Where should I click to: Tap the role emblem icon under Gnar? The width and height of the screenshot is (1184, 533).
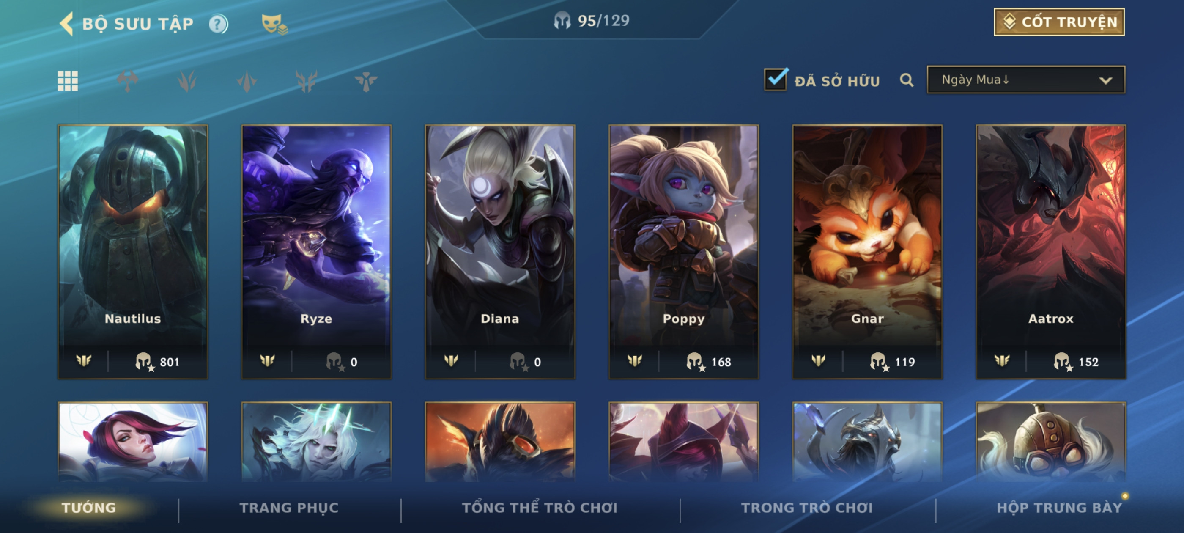pyautogui.click(x=818, y=360)
